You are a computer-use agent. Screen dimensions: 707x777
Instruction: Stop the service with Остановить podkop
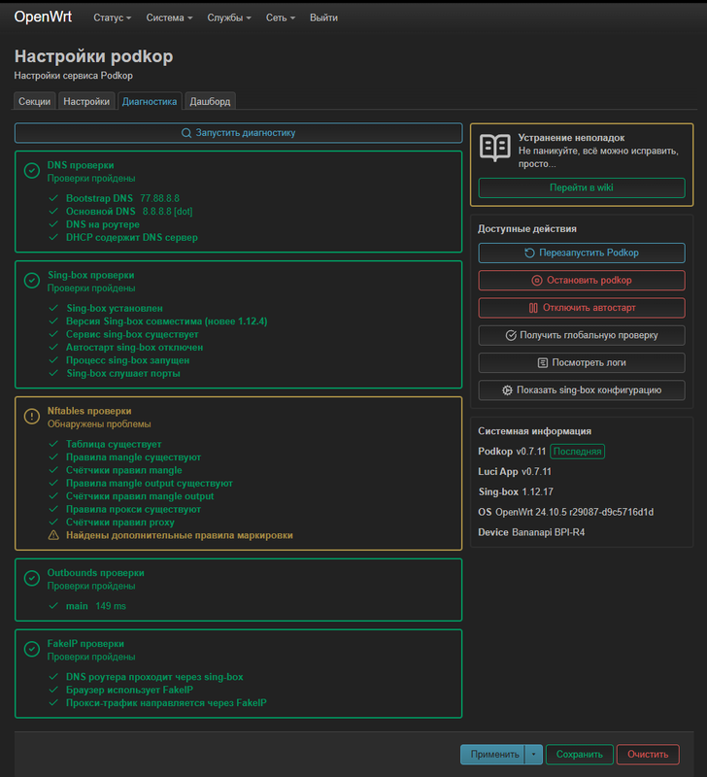pyautogui.click(x=582, y=281)
